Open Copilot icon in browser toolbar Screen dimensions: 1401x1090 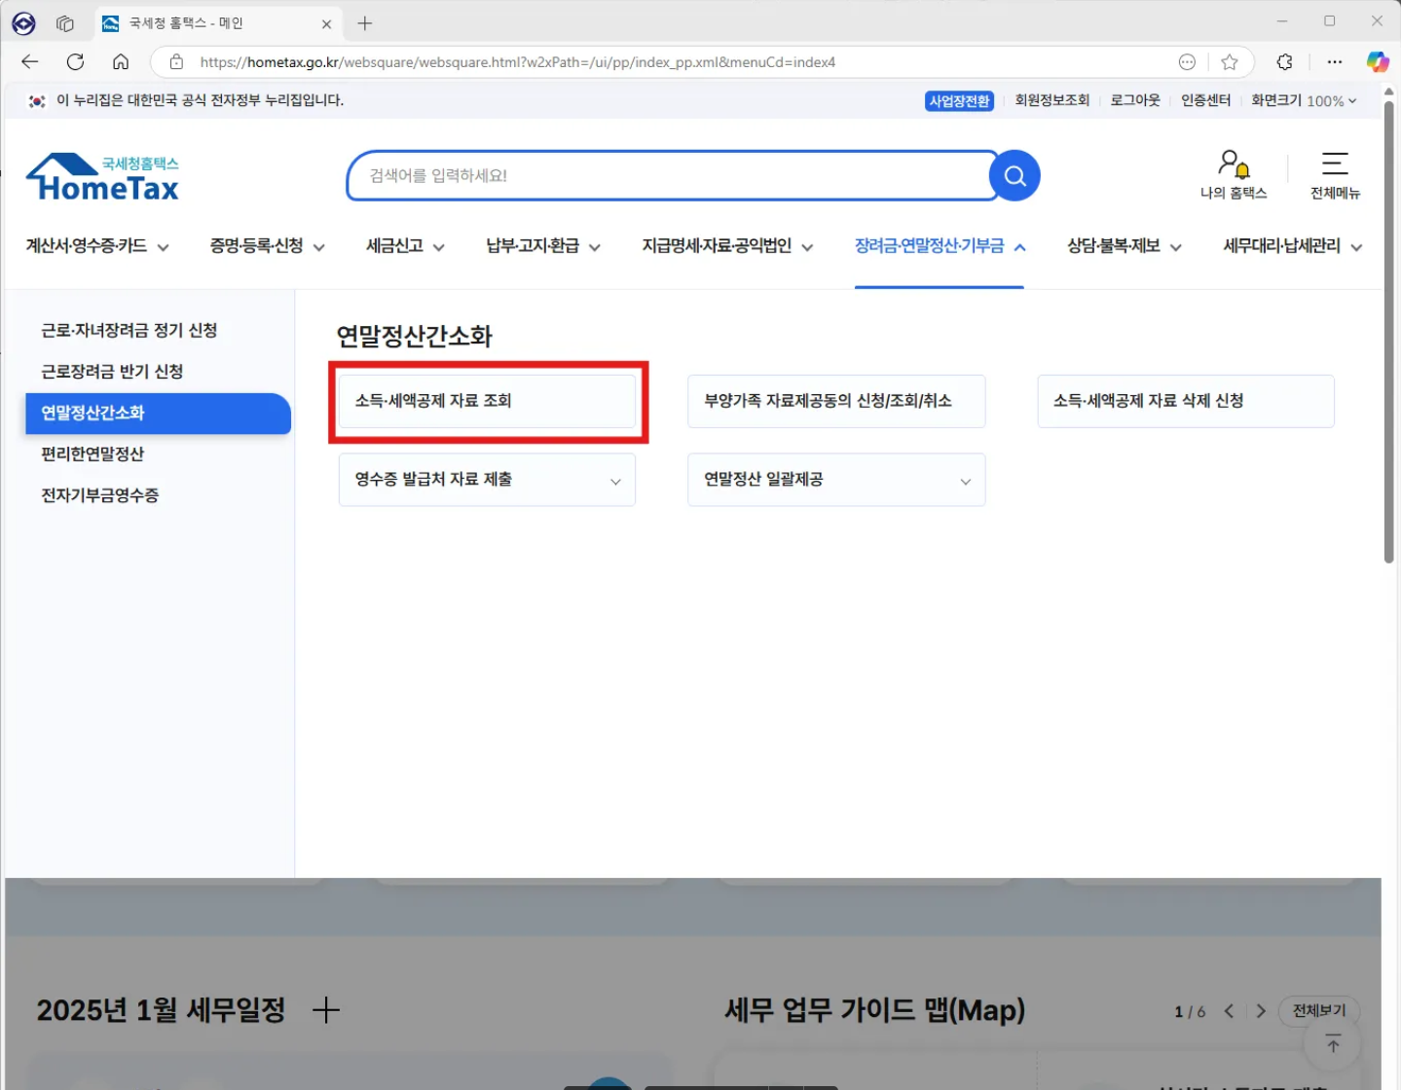pos(1378,62)
